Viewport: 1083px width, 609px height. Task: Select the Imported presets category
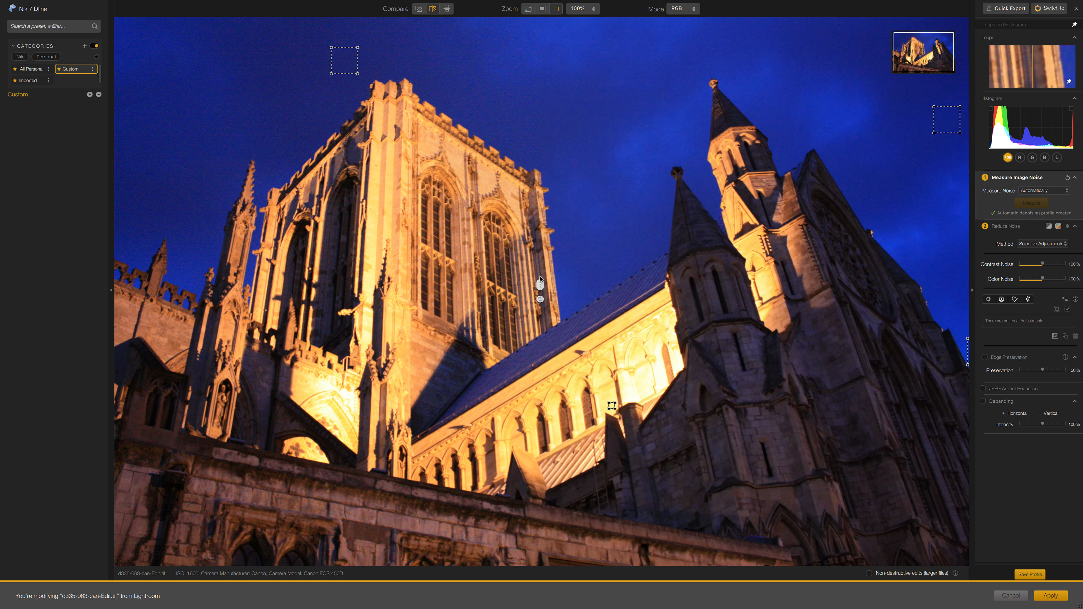(x=27, y=80)
